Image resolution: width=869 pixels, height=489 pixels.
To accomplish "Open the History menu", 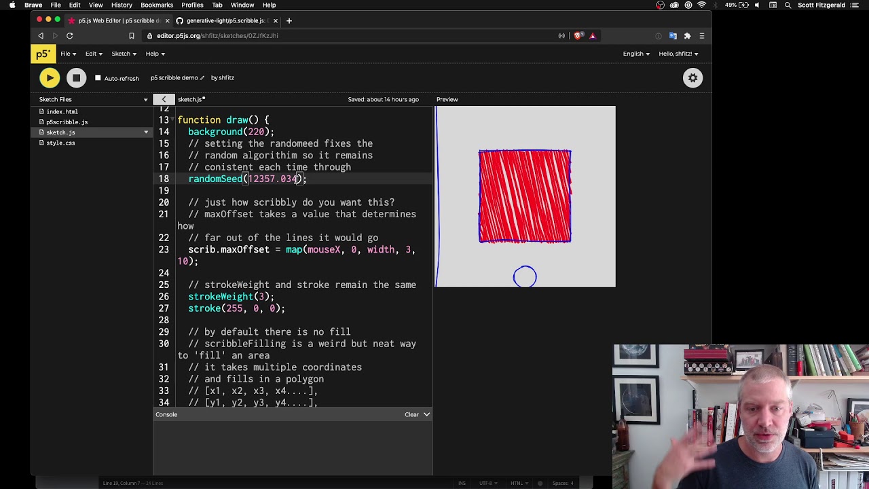I will 122,5.
